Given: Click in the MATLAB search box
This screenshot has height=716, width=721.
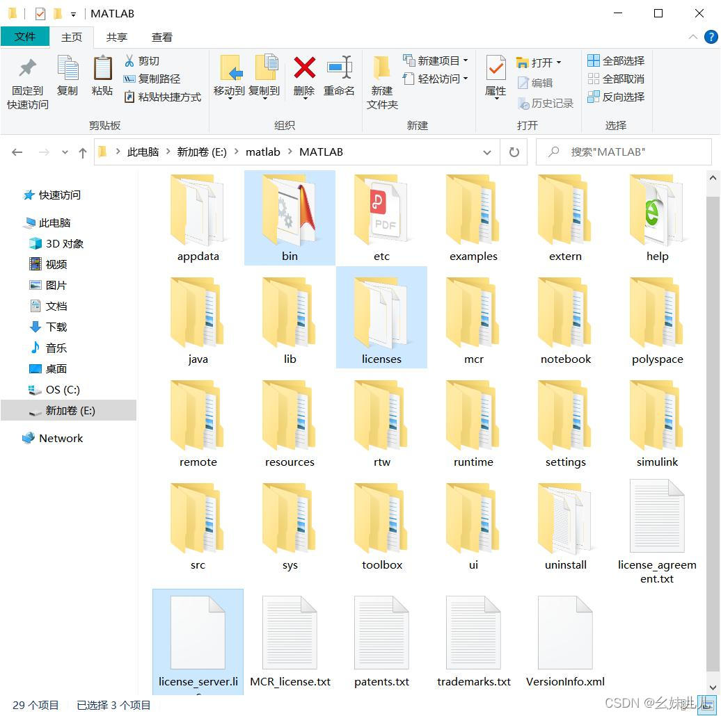Looking at the screenshot, I should coord(624,152).
